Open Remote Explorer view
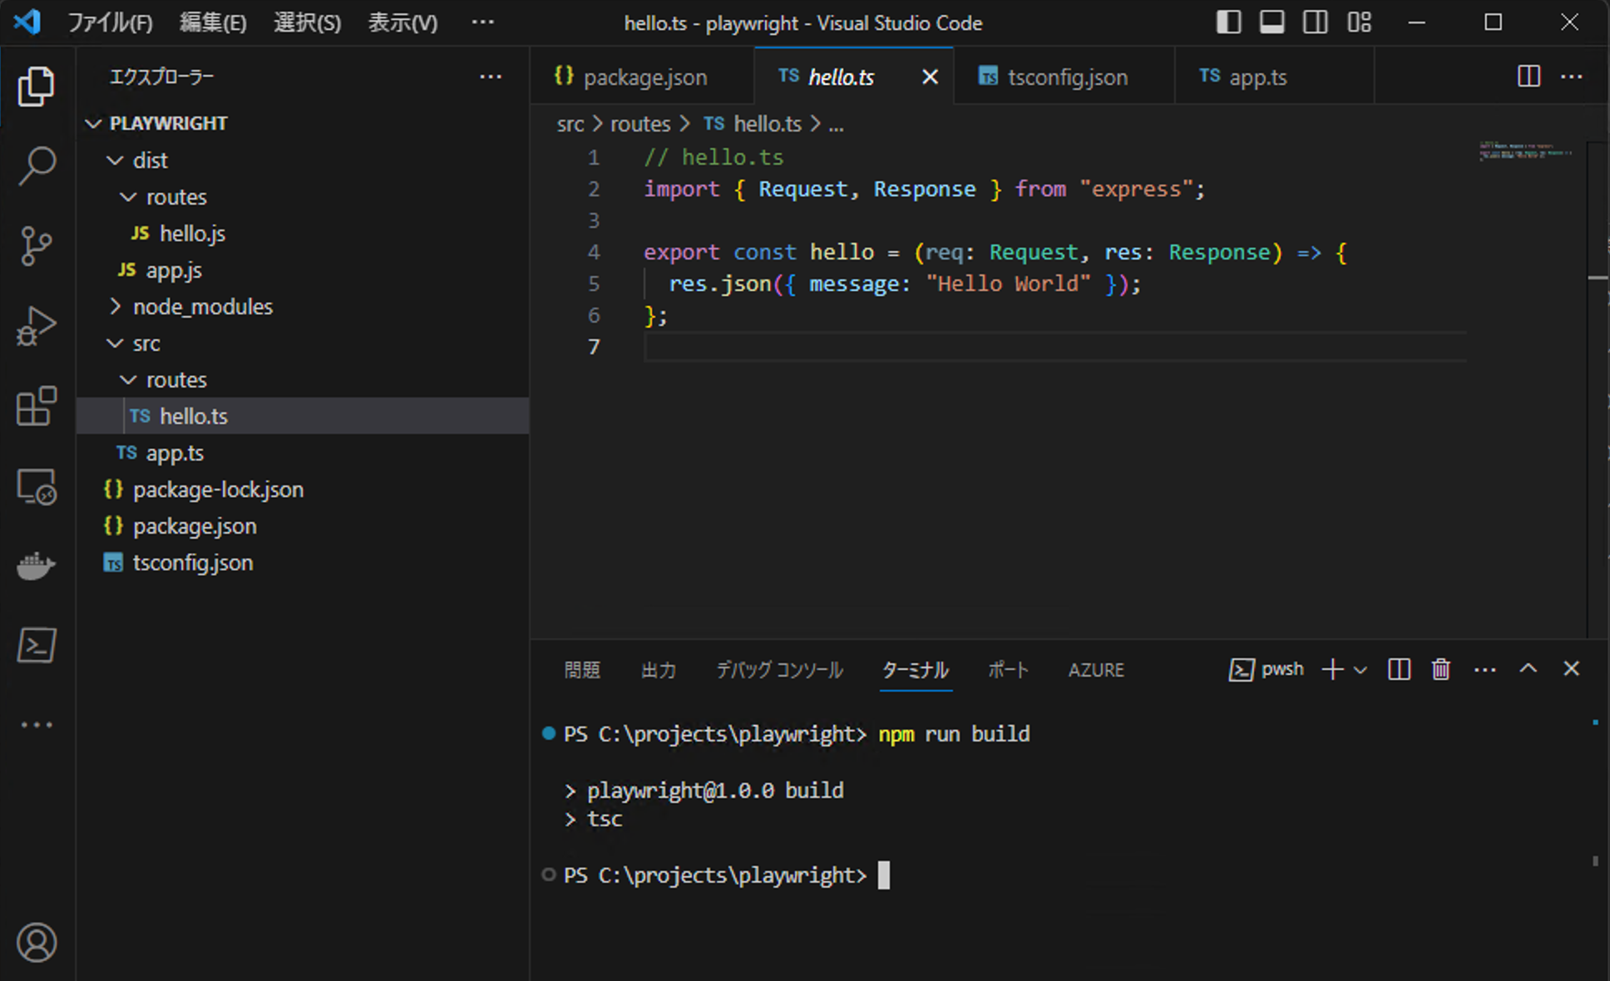Viewport: 1610px width, 981px height. point(37,486)
